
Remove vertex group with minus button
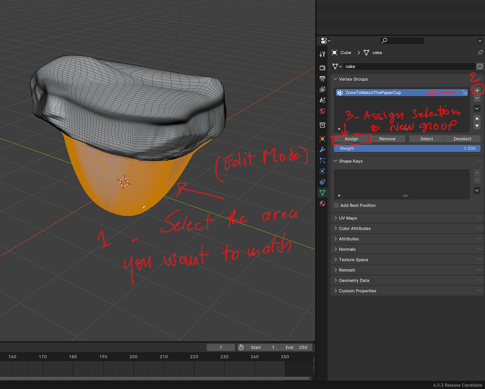pyautogui.click(x=477, y=98)
